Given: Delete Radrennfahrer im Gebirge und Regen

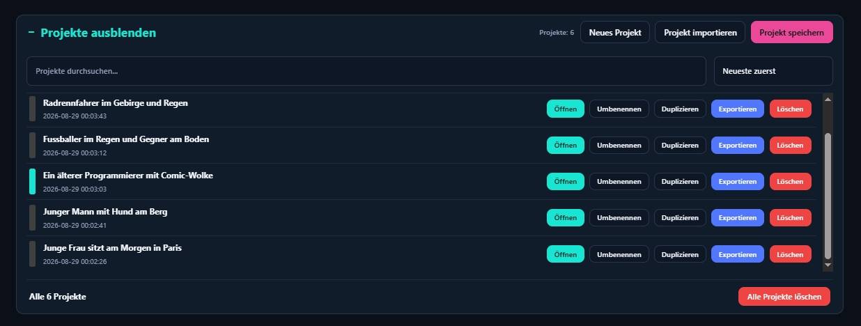Looking at the screenshot, I should [791, 109].
